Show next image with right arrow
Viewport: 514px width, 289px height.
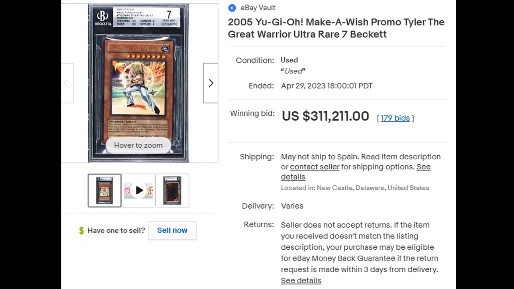[x=210, y=83]
